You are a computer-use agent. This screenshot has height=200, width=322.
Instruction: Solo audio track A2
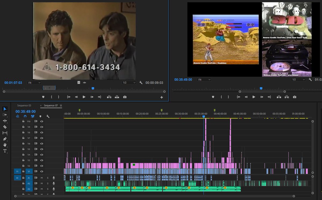point(48,183)
